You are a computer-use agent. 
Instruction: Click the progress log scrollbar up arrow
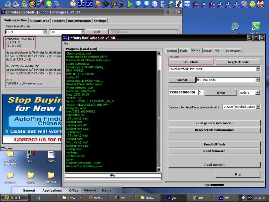[159, 53]
